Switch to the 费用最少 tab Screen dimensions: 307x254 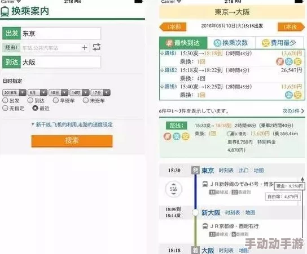280,43
